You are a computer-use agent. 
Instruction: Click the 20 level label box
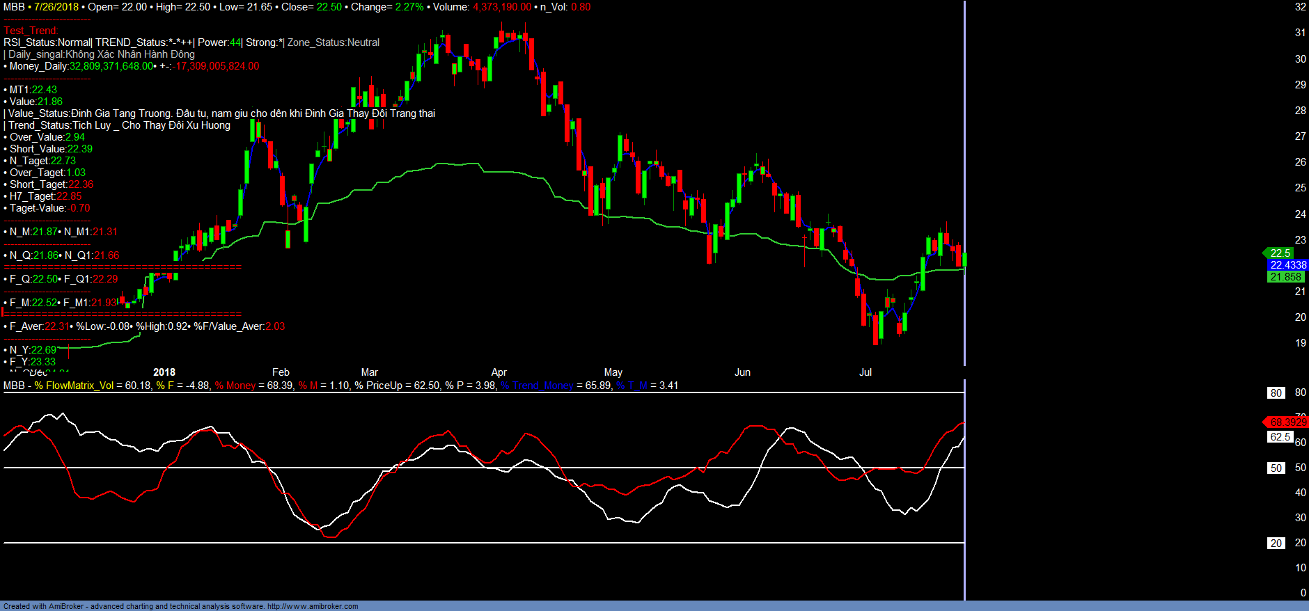(x=1276, y=543)
